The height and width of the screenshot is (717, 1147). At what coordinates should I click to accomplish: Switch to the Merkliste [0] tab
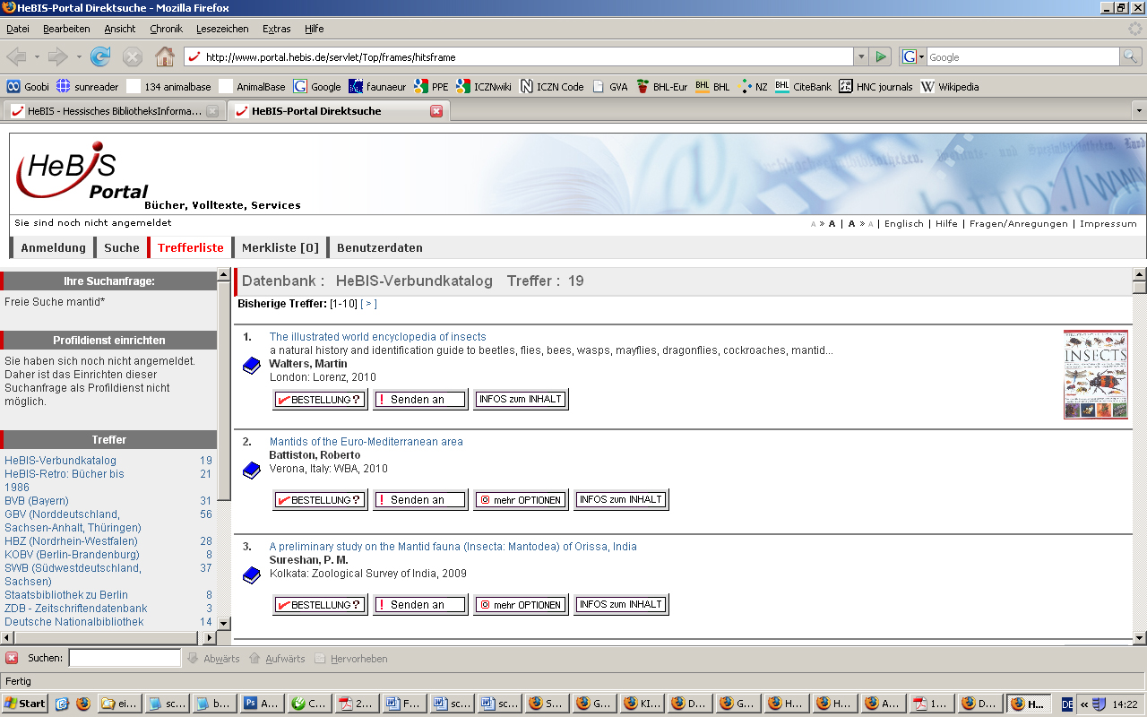pyautogui.click(x=280, y=247)
